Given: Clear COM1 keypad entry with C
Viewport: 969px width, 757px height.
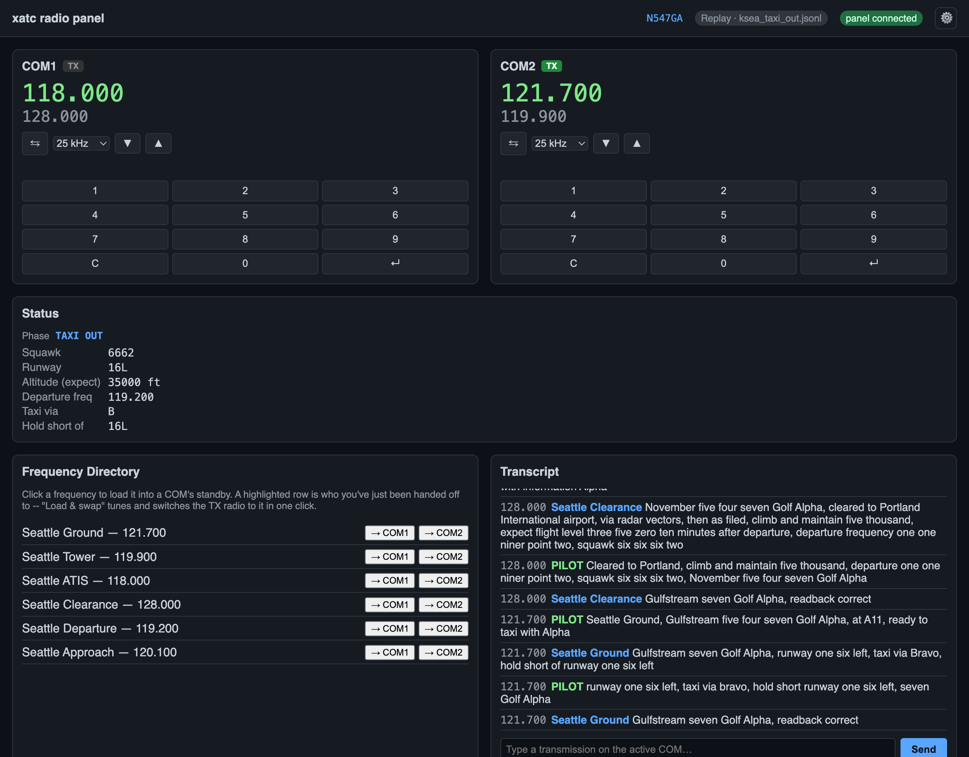Looking at the screenshot, I should (95, 263).
